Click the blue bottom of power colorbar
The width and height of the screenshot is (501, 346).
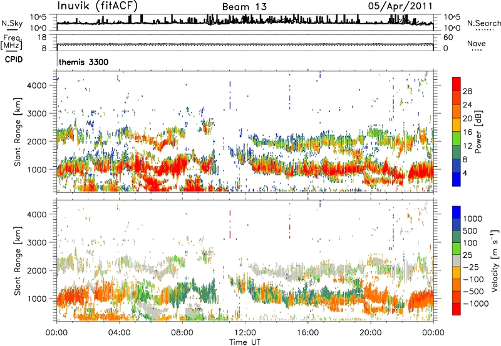pos(457,179)
